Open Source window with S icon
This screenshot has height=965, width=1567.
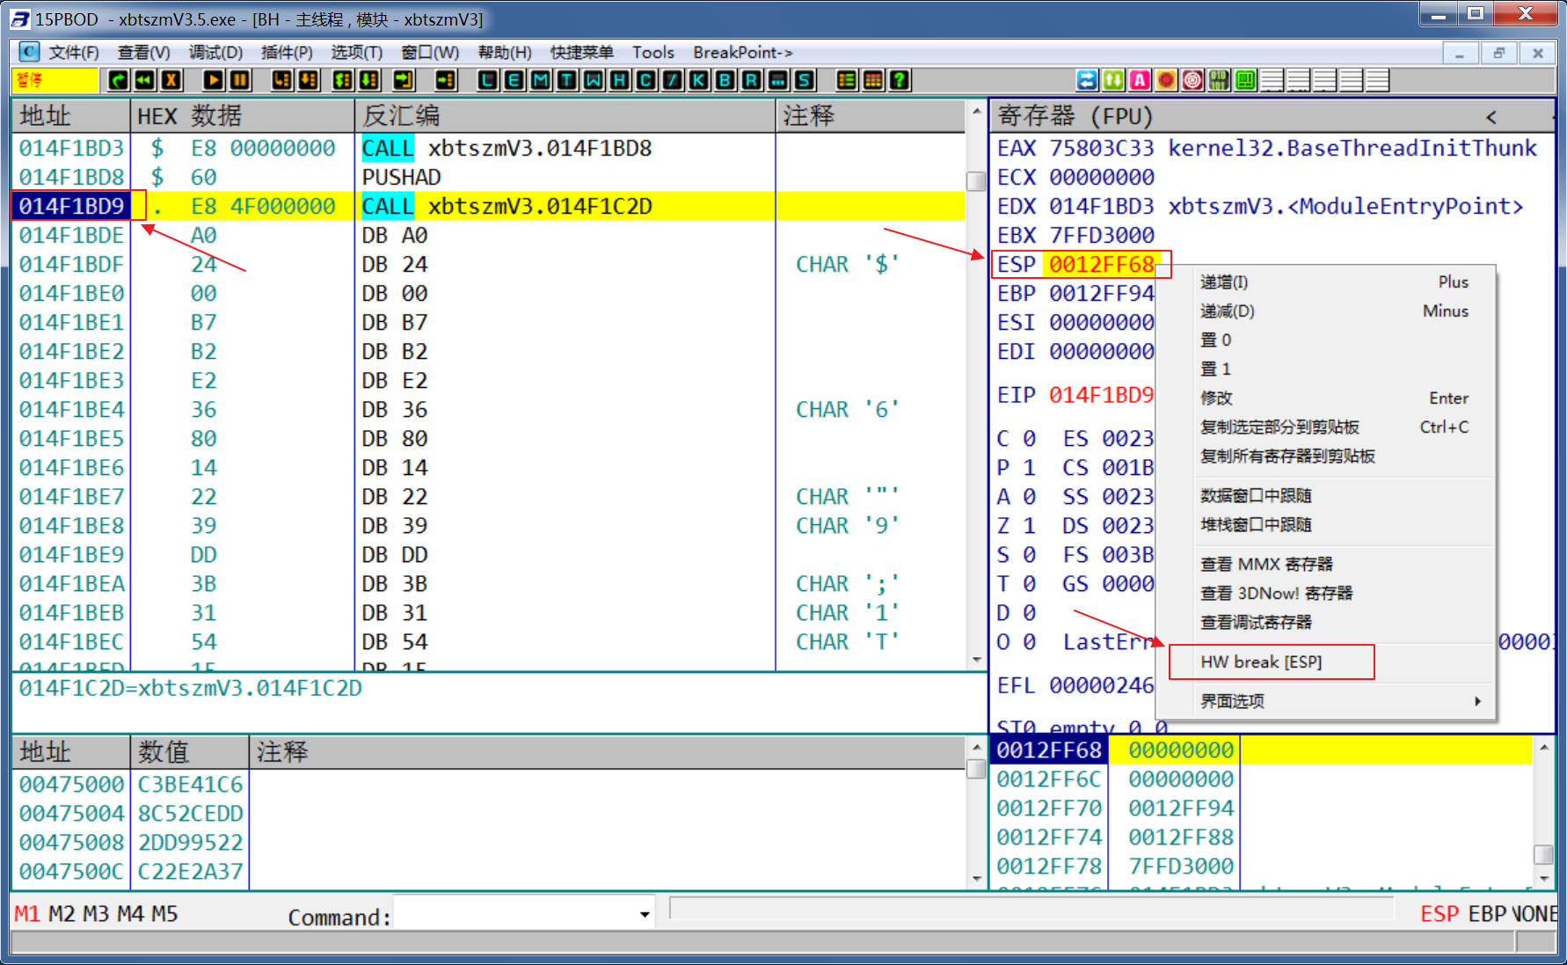click(805, 81)
